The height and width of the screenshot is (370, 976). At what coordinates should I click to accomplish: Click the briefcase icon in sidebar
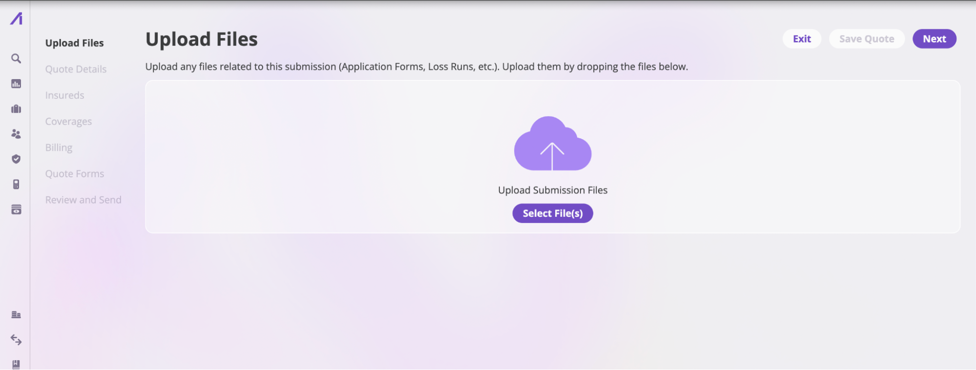click(x=16, y=109)
